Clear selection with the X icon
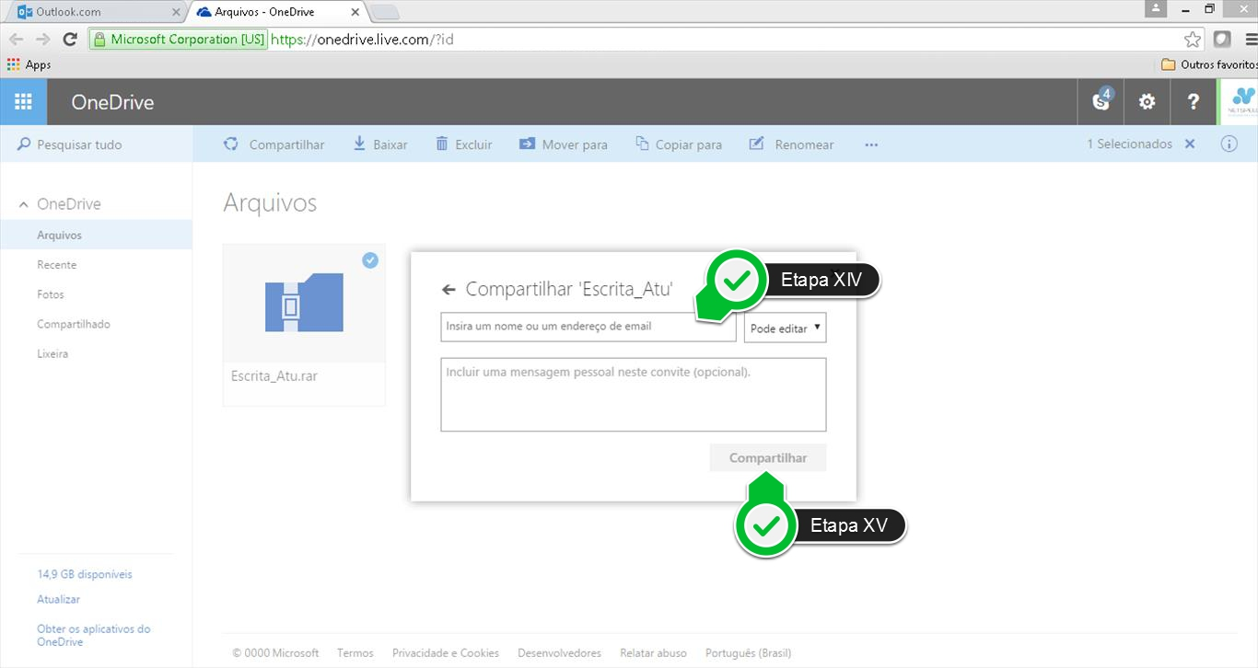The width and height of the screenshot is (1258, 668). [x=1190, y=144]
